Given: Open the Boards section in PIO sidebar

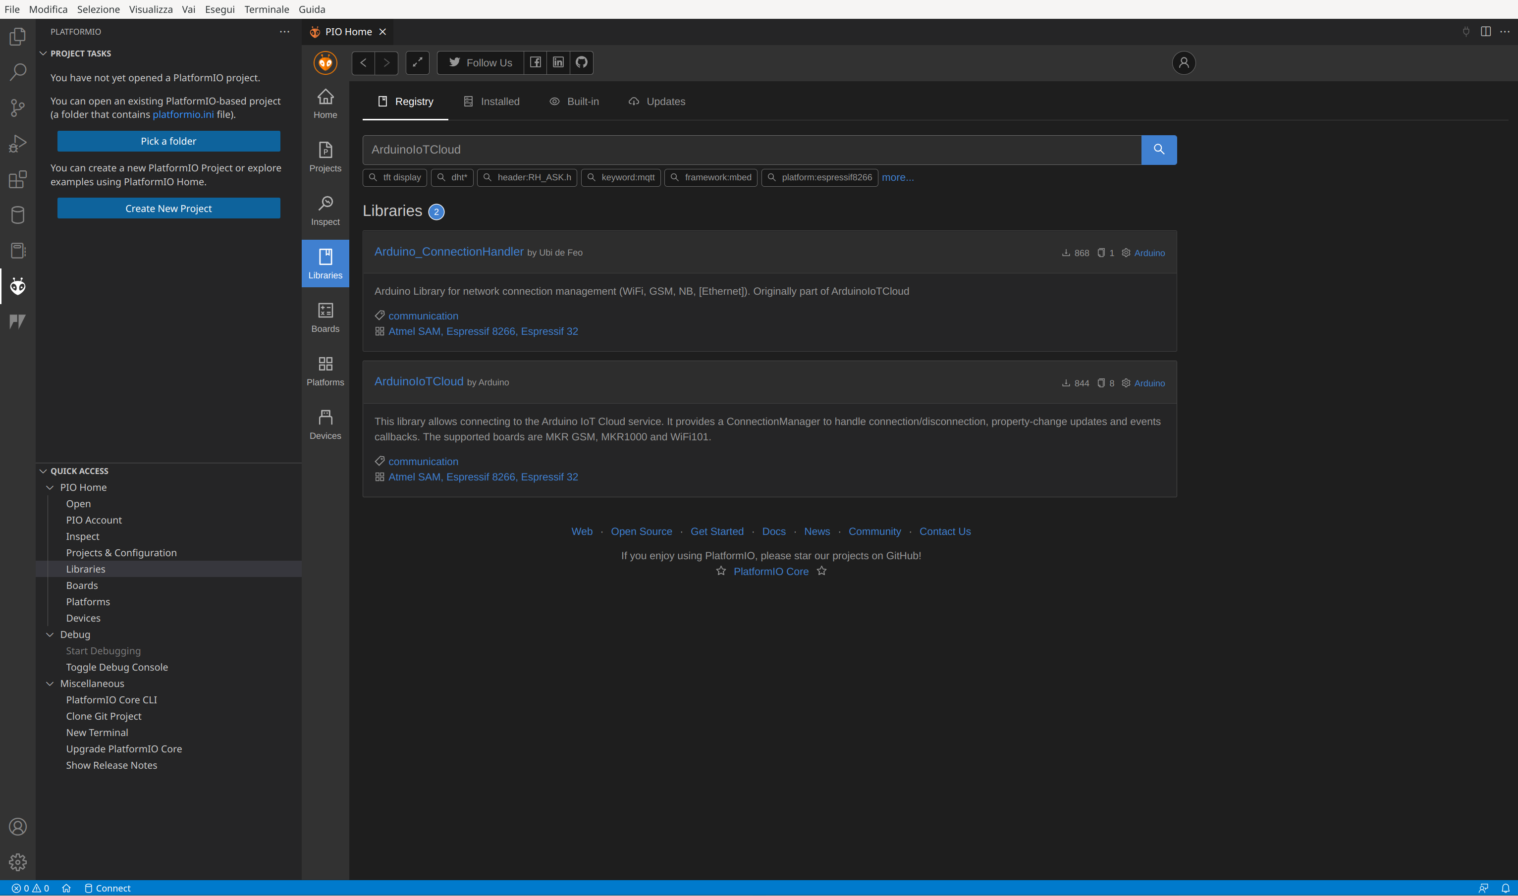Looking at the screenshot, I should coord(325,317).
